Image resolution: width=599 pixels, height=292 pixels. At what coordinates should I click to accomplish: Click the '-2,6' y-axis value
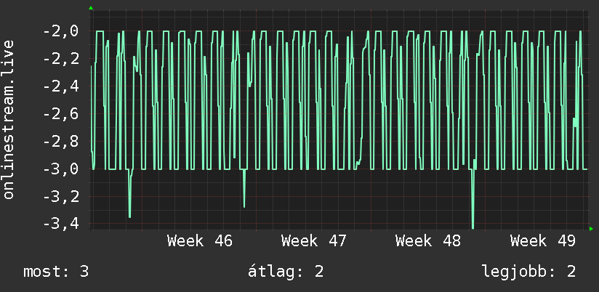point(61,114)
